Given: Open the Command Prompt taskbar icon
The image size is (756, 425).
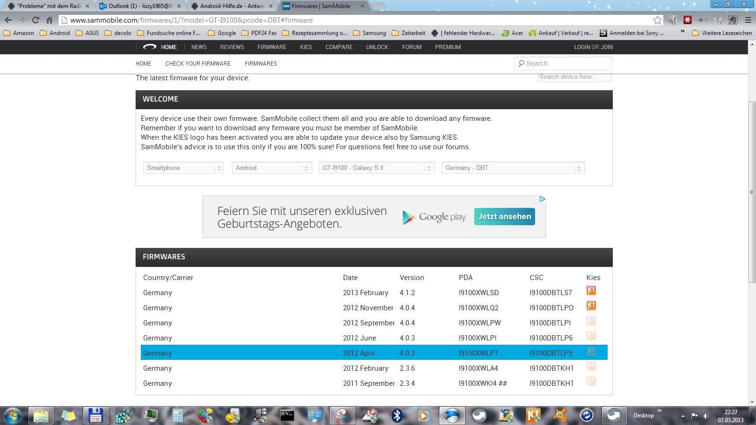Looking at the screenshot, I should click(287, 416).
